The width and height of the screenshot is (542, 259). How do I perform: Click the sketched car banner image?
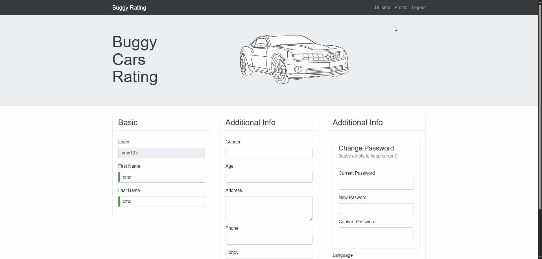294,59
